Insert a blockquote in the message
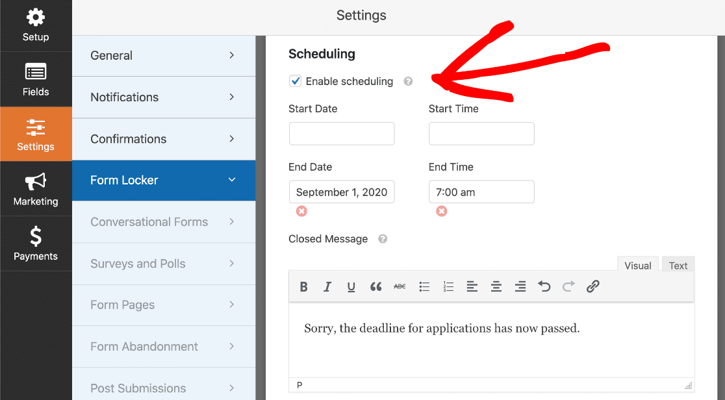Image resolution: width=725 pixels, height=400 pixels. 375,286
